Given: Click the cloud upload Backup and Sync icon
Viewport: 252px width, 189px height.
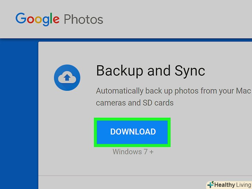Looking at the screenshot, I should (x=67, y=78).
